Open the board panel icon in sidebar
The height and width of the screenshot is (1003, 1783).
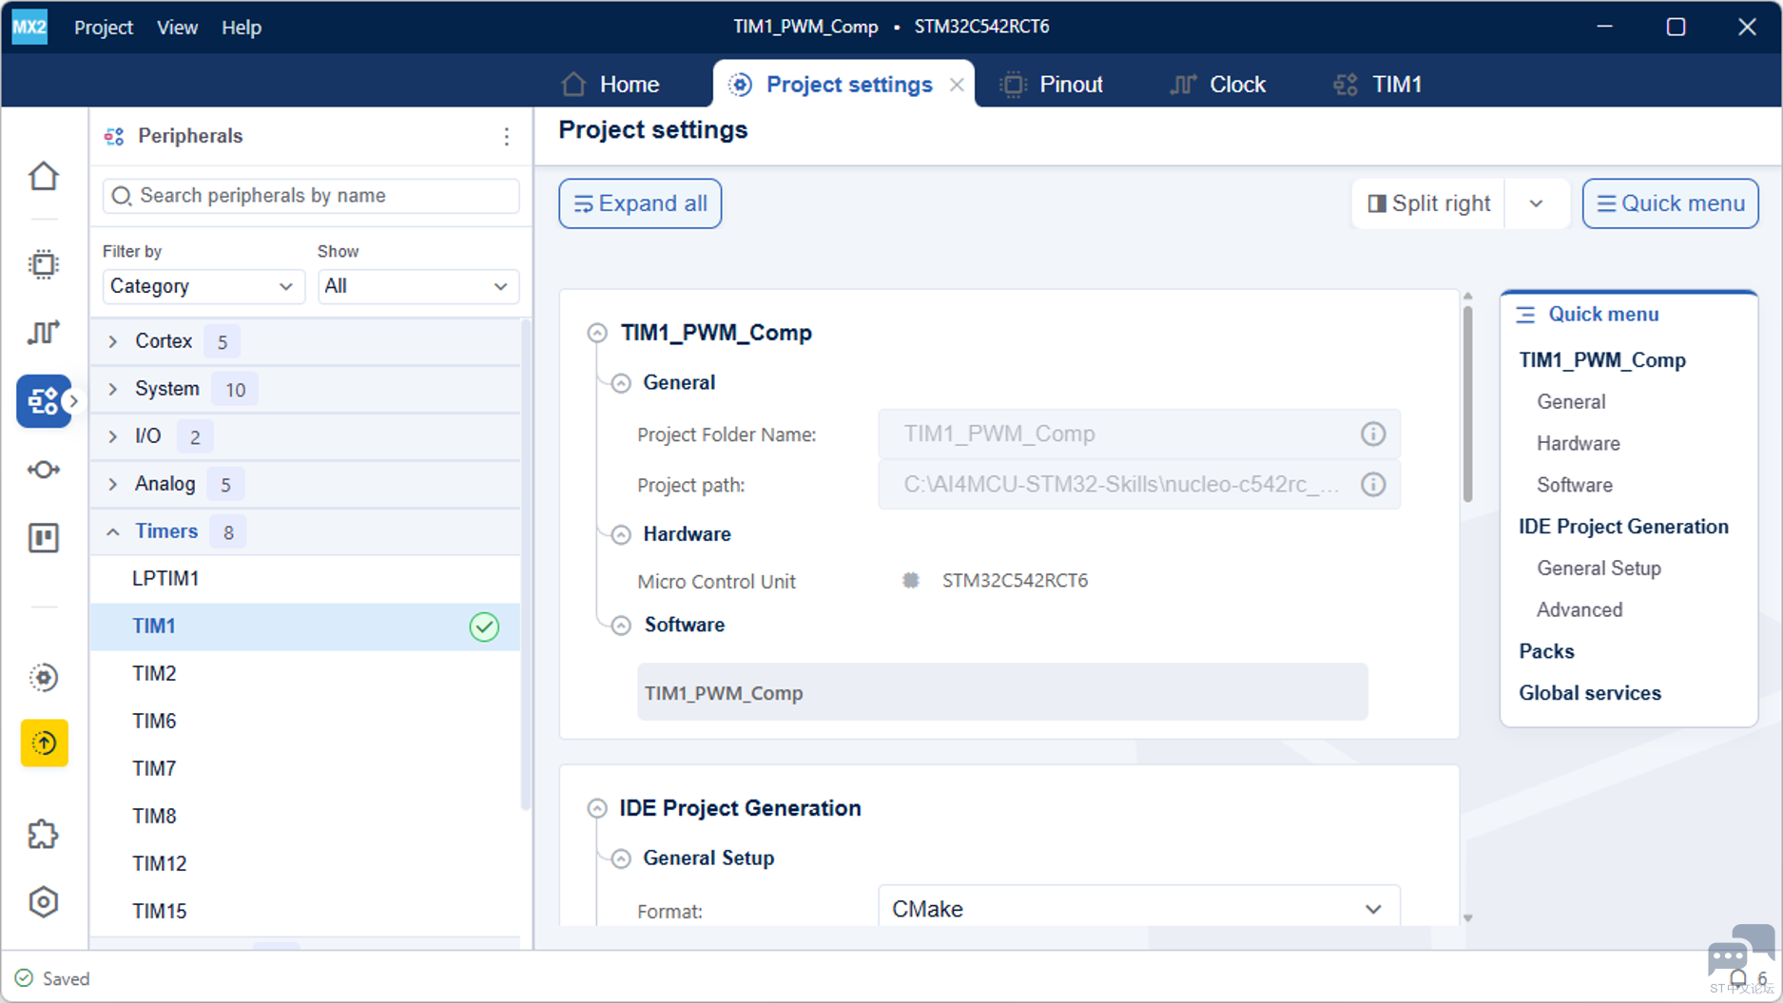(x=44, y=538)
